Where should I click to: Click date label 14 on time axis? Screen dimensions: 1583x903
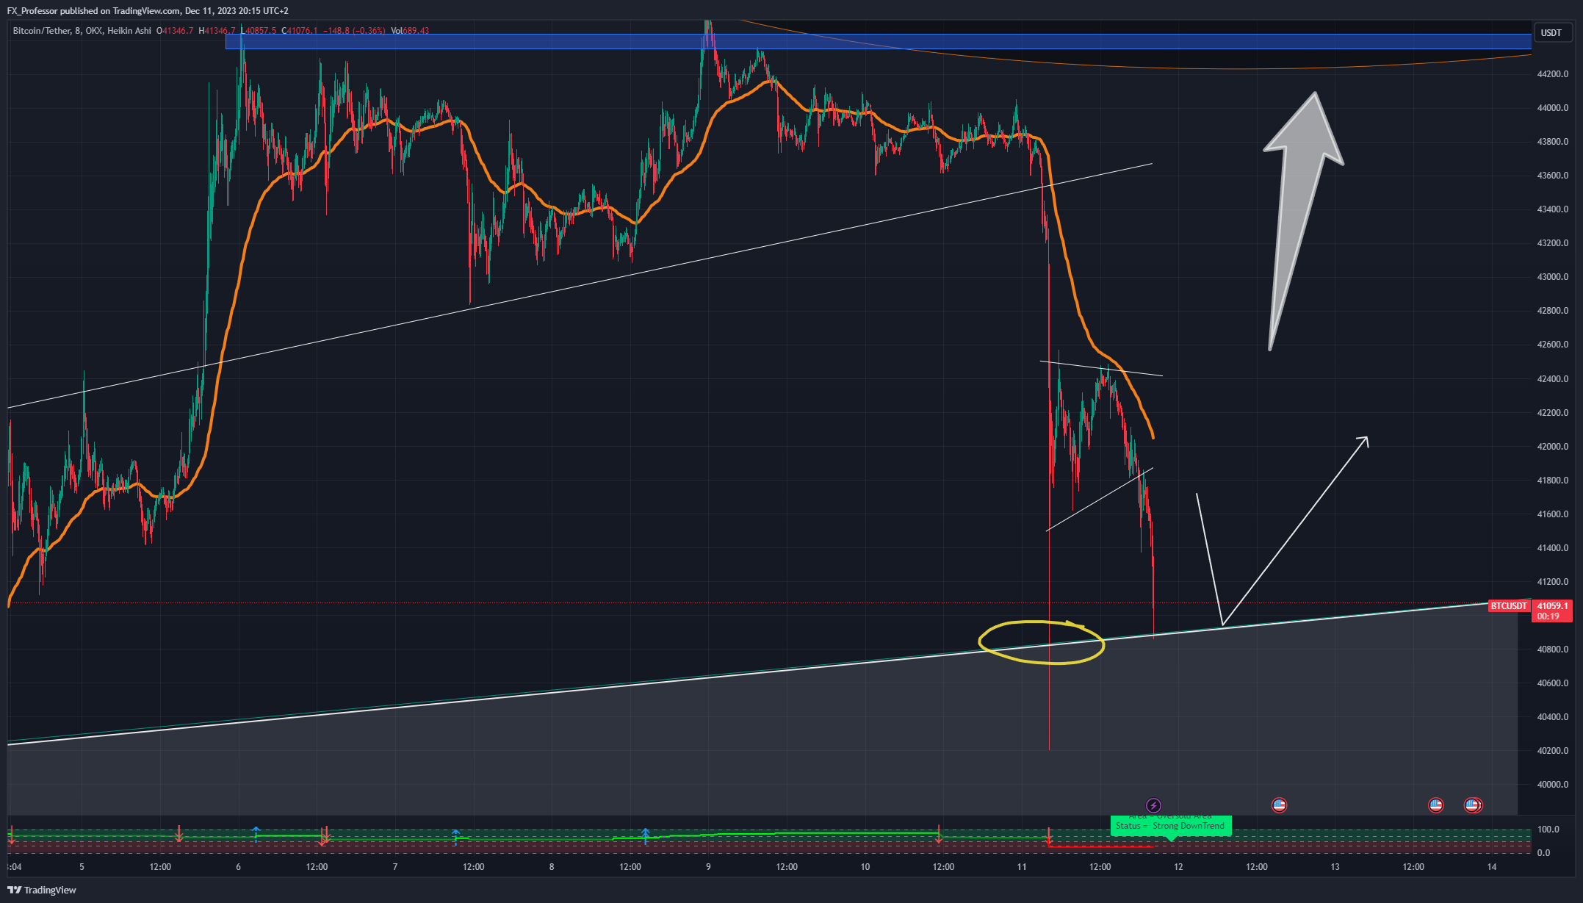click(1492, 867)
